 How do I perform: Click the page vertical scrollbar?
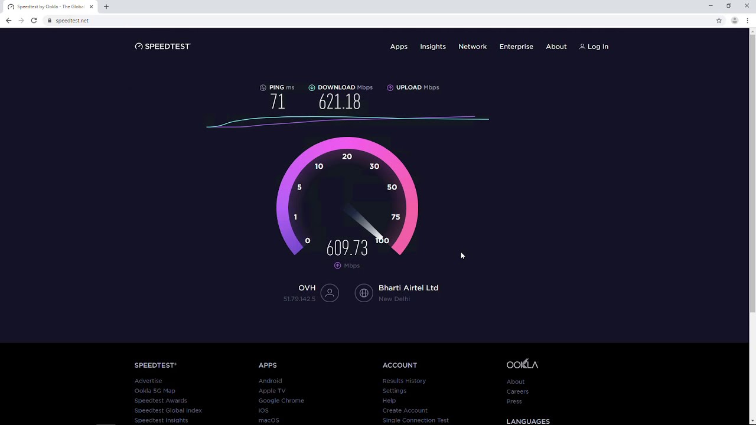point(752,172)
